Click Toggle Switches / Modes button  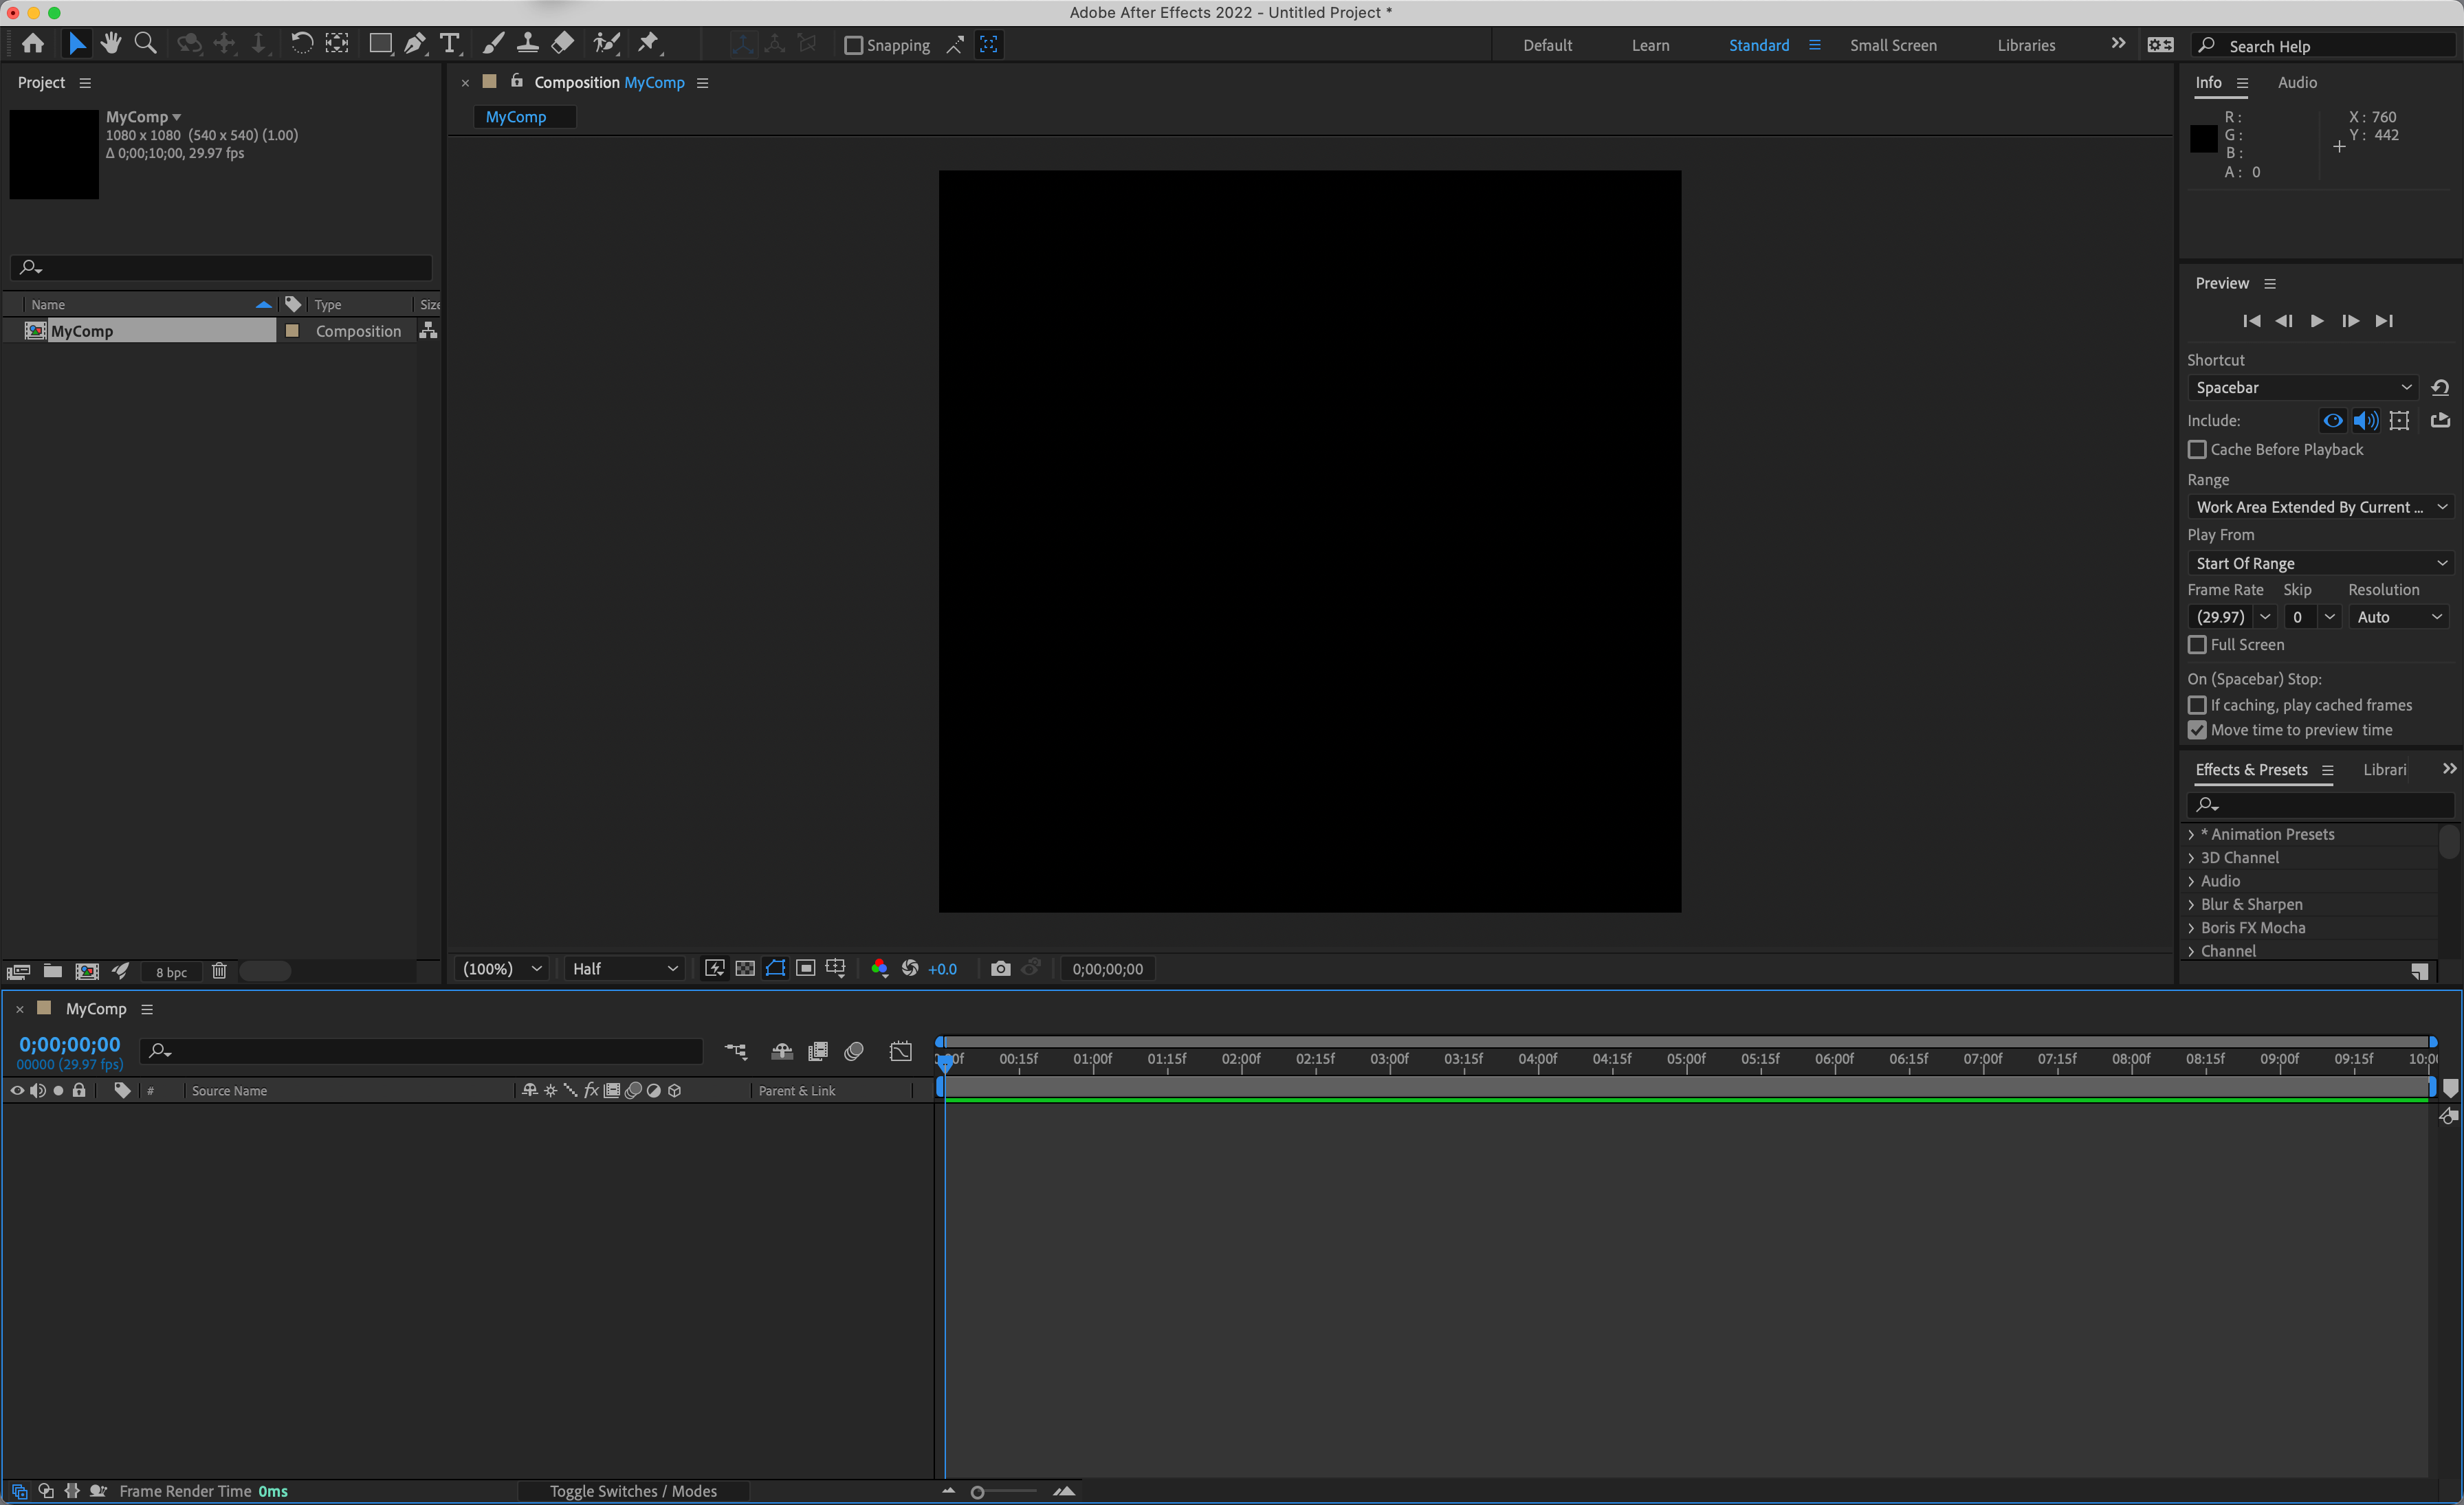(x=632, y=1491)
